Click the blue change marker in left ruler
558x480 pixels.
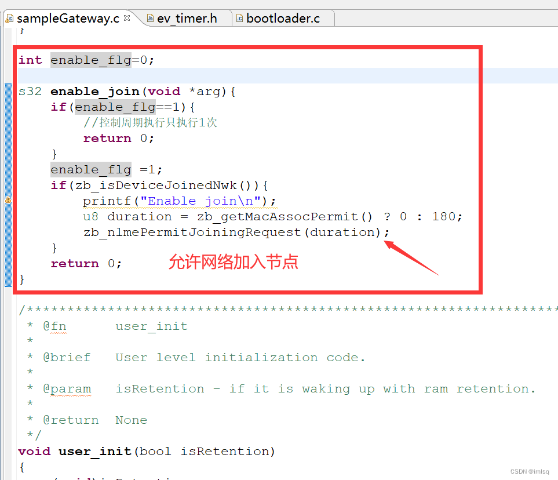(8, 185)
